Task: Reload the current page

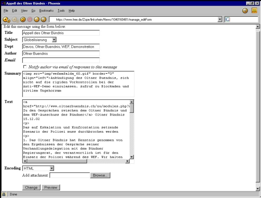Action: click(x=22, y=19)
